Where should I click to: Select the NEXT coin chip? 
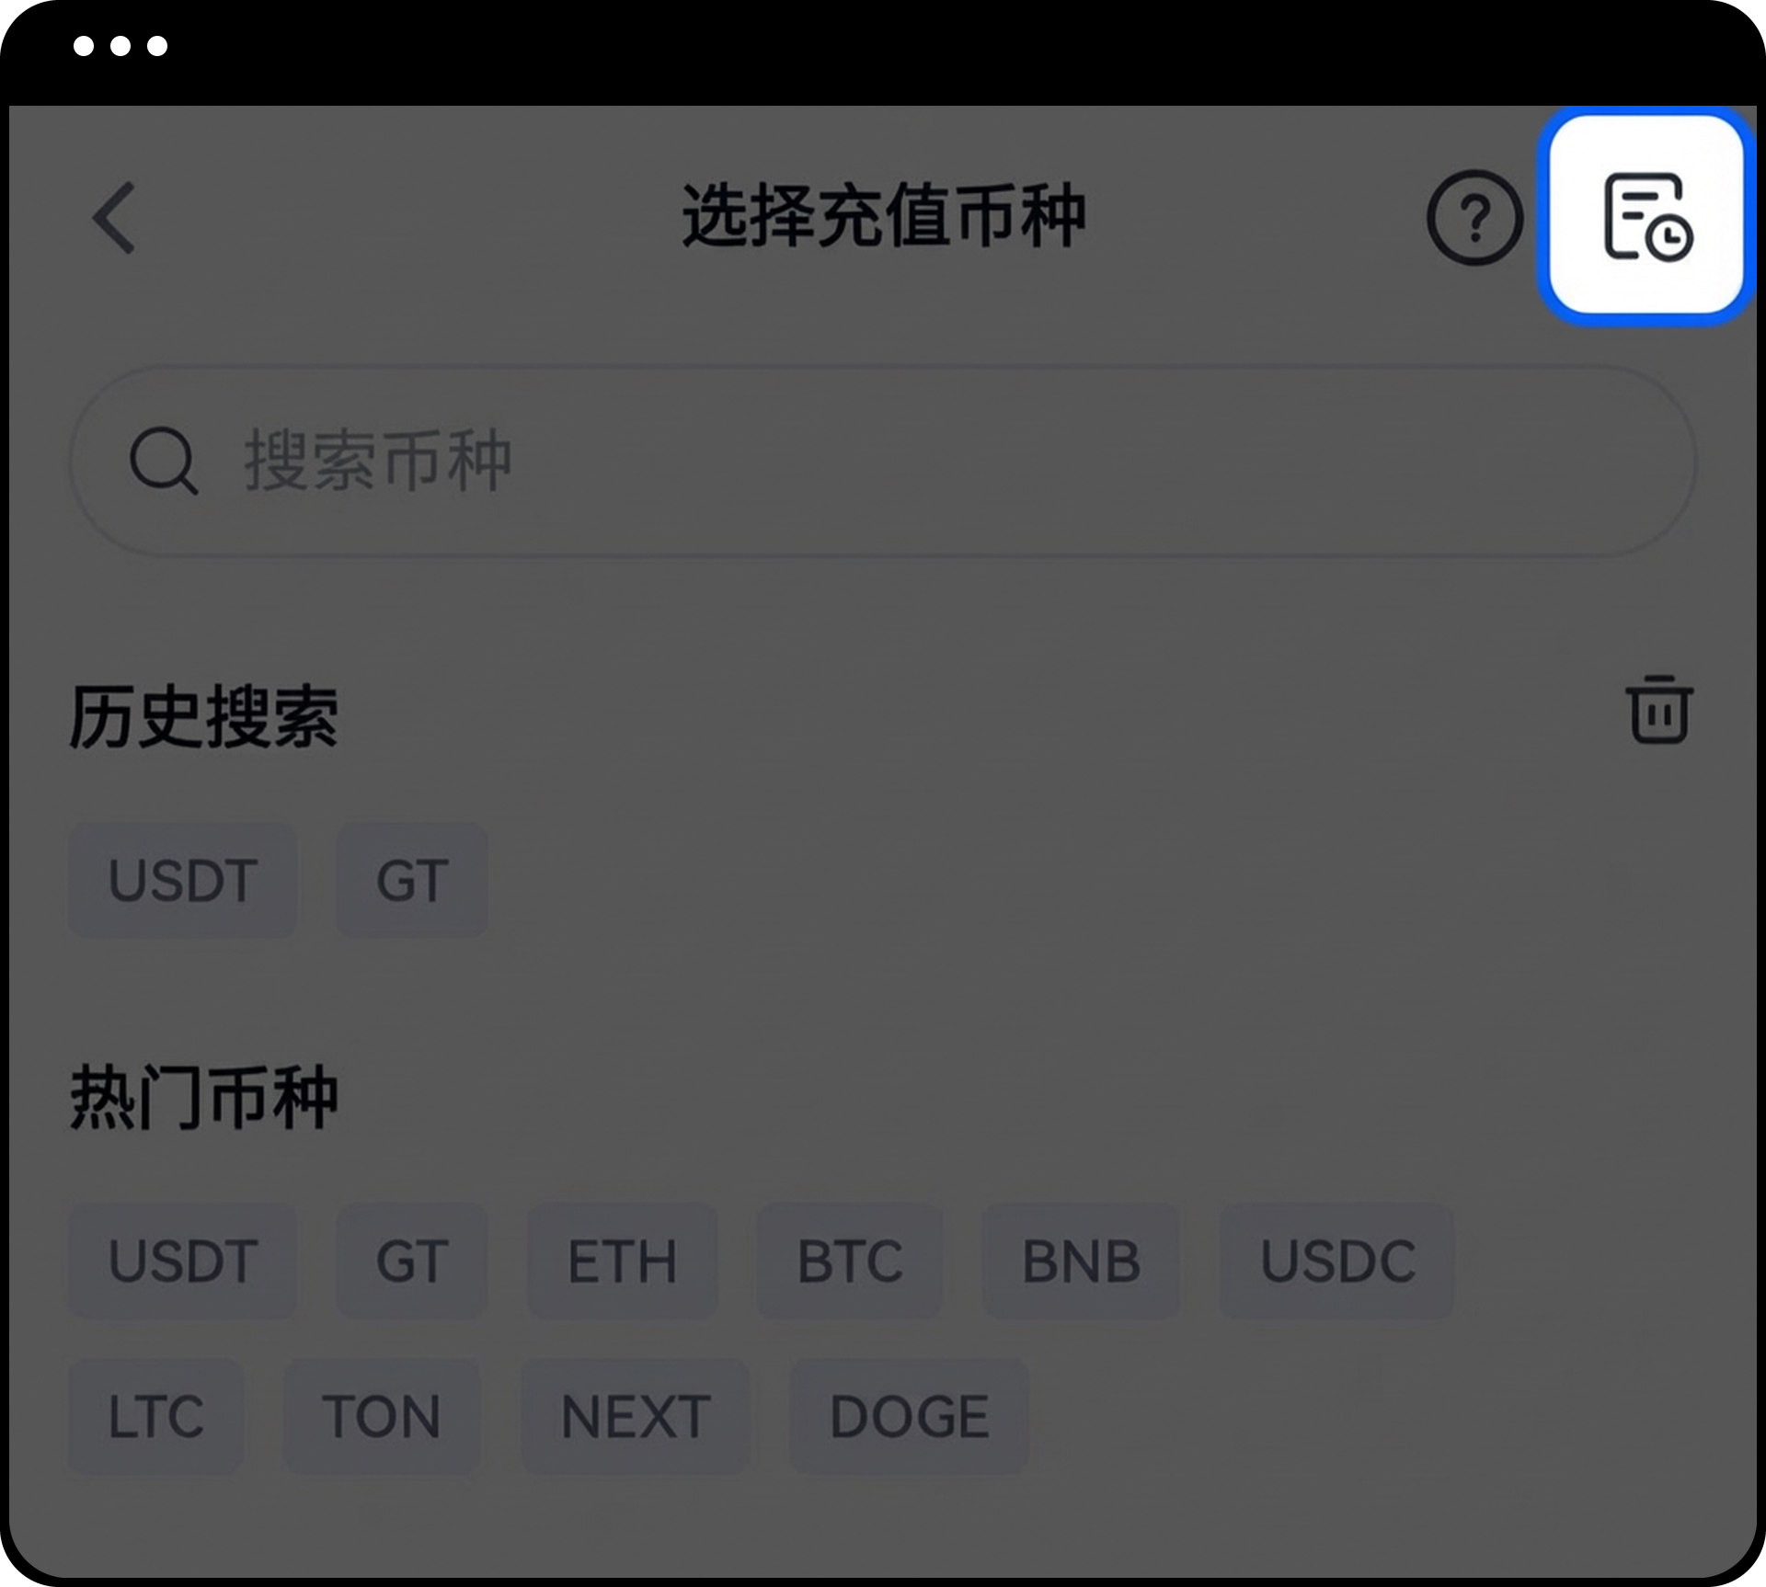[636, 1417]
